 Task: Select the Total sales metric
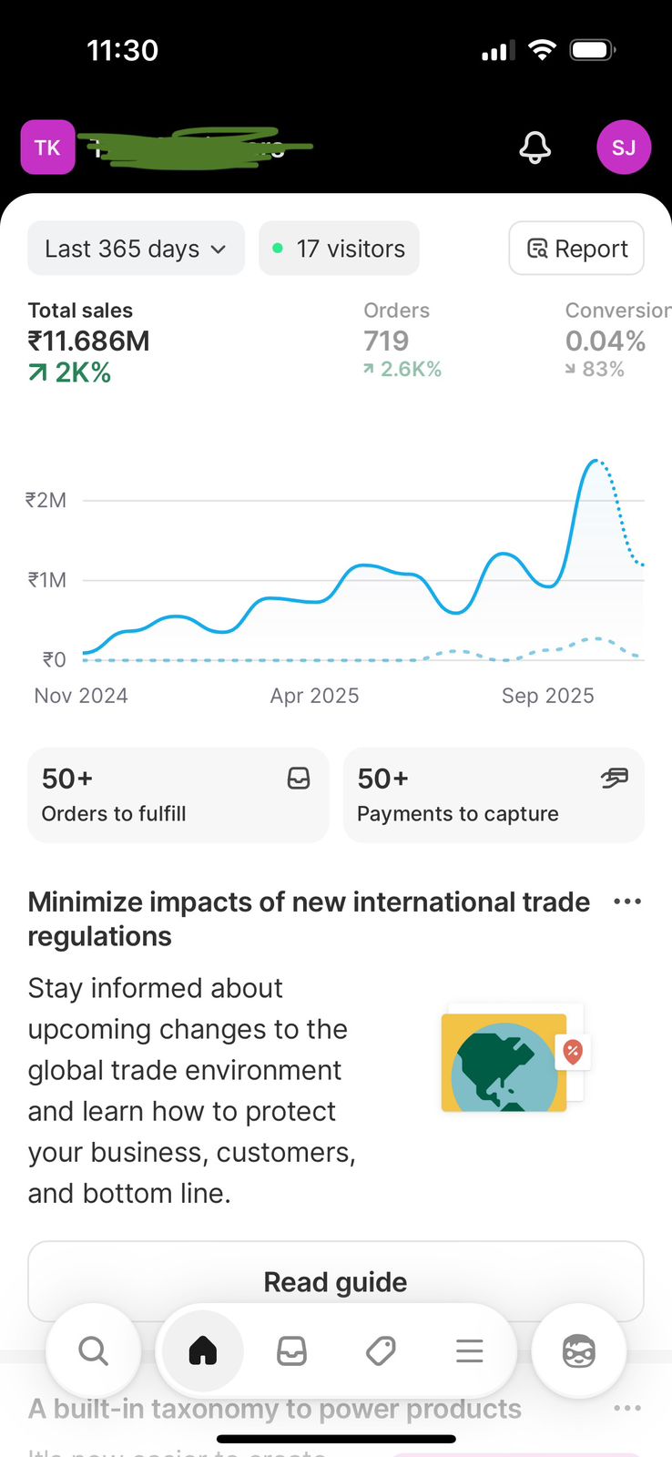tap(88, 341)
